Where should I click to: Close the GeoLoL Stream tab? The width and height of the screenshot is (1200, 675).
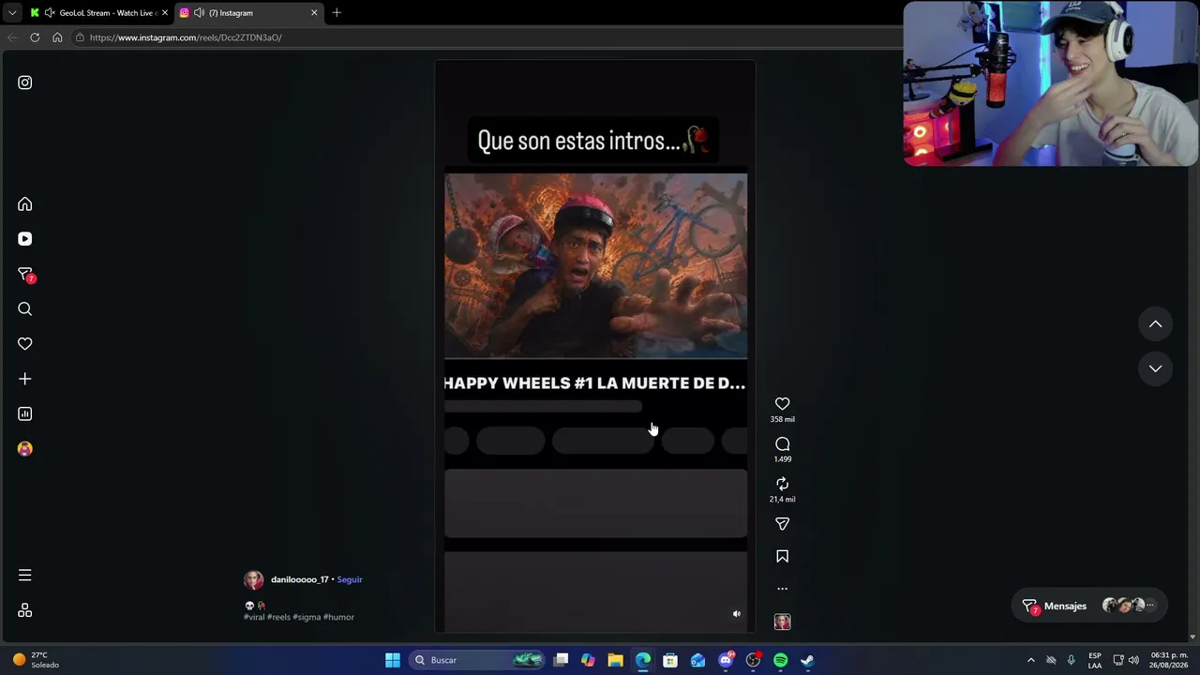point(165,13)
